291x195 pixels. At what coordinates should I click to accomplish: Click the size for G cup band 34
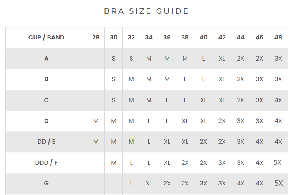pos(149,184)
